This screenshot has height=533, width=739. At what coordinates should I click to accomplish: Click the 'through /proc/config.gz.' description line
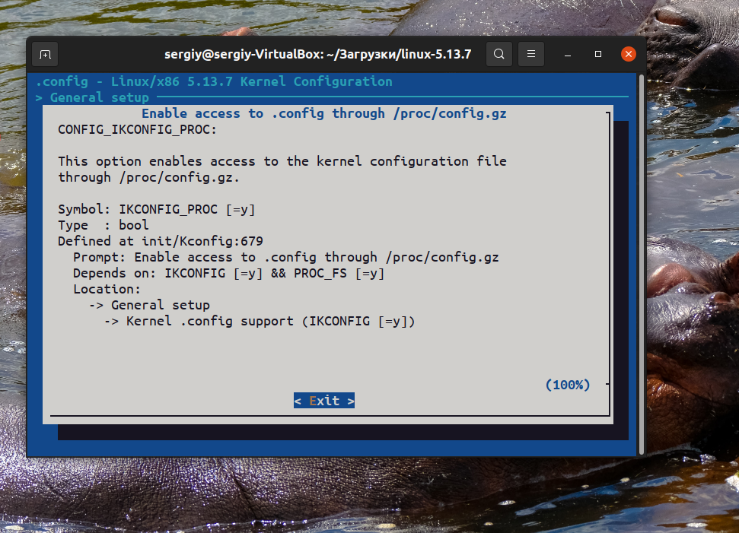(148, 177)
